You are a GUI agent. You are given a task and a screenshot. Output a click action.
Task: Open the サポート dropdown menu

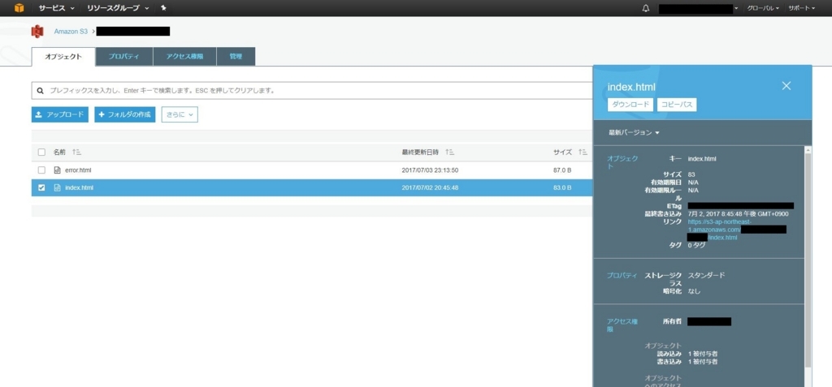pos(801,8)
